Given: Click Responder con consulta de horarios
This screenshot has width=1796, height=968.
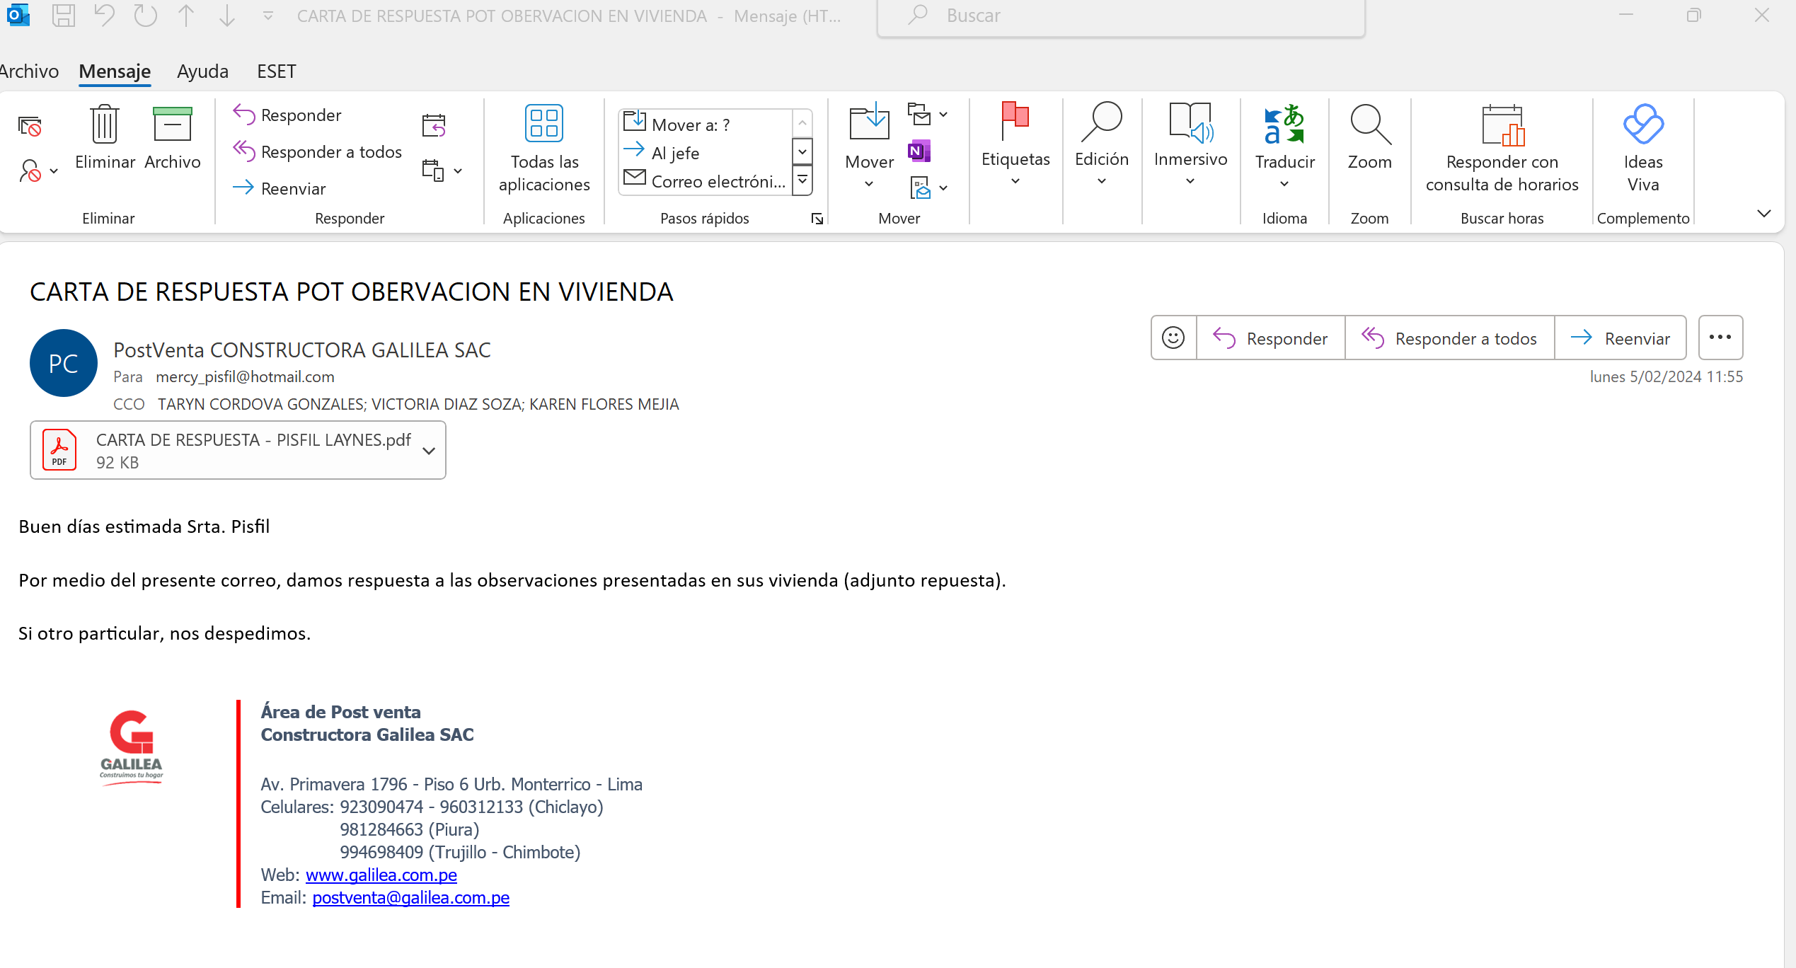Looking at the screenshot, I should click(x=1502, y=149).
